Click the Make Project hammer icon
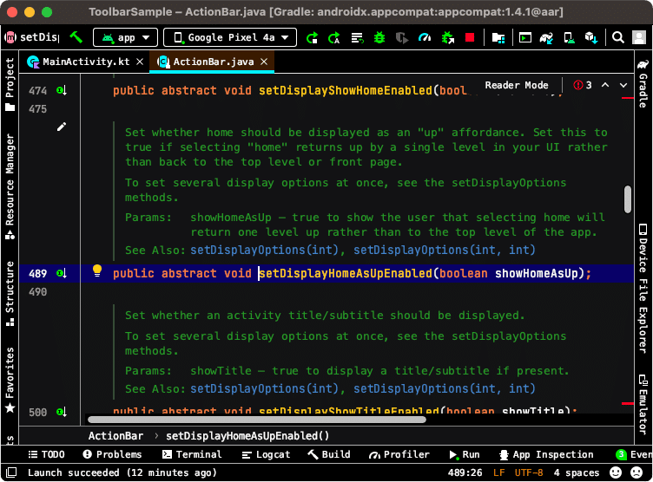This screenshot has width=653, height=482. point(76,37)
